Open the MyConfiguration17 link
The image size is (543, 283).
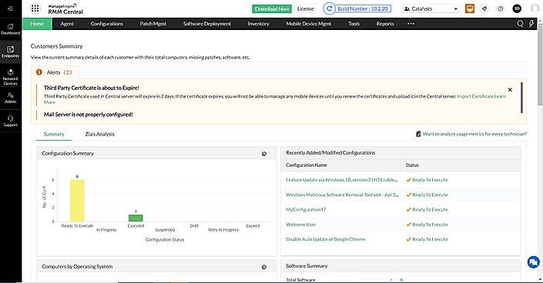(x=306, y=210)
